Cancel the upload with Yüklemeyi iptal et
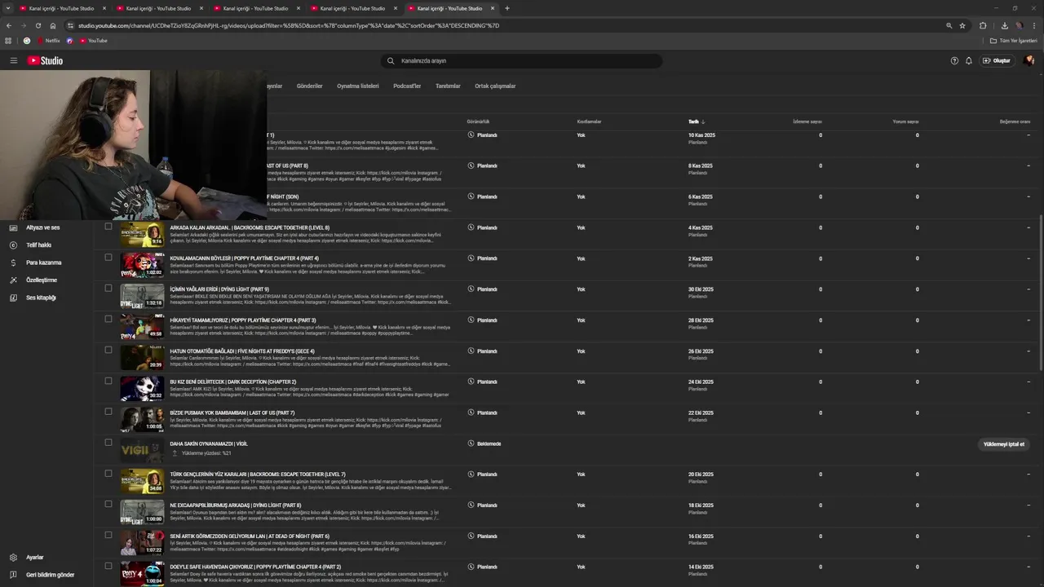Screen dimensions: 1044x587 coord(1003,444)
